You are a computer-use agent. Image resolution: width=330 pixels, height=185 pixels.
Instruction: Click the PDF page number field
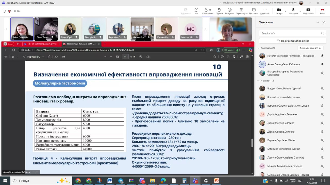pos(125,57)
